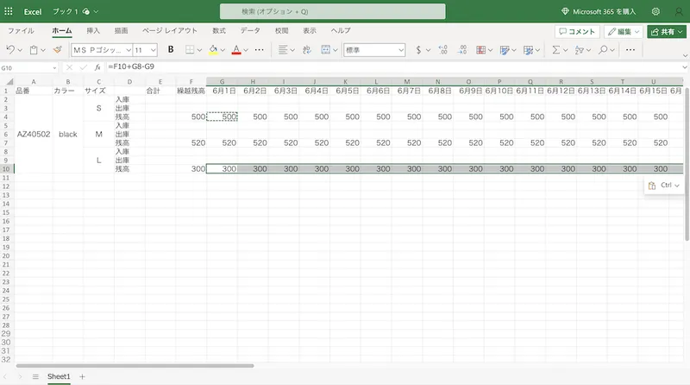Image resolution: width=690 pixels, height=385 pixels.
Task: Switch to the 挿入 tab
Action: coord(93,31)
